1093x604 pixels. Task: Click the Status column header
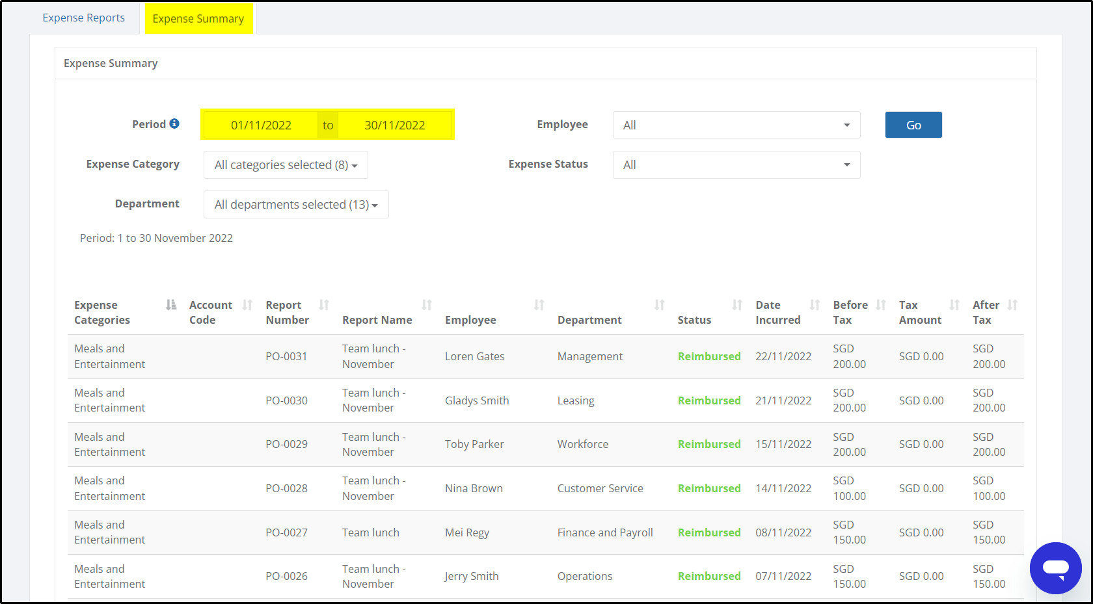click(694, 320)
